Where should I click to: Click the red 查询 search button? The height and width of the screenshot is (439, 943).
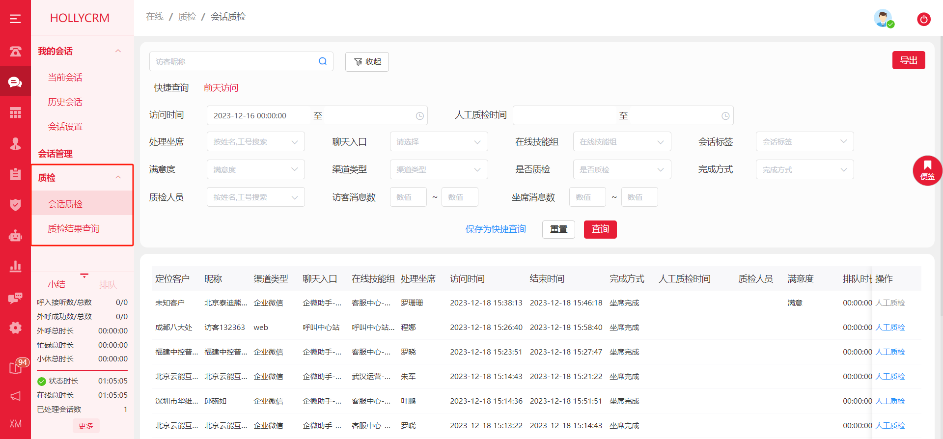(x=600, y=229)
